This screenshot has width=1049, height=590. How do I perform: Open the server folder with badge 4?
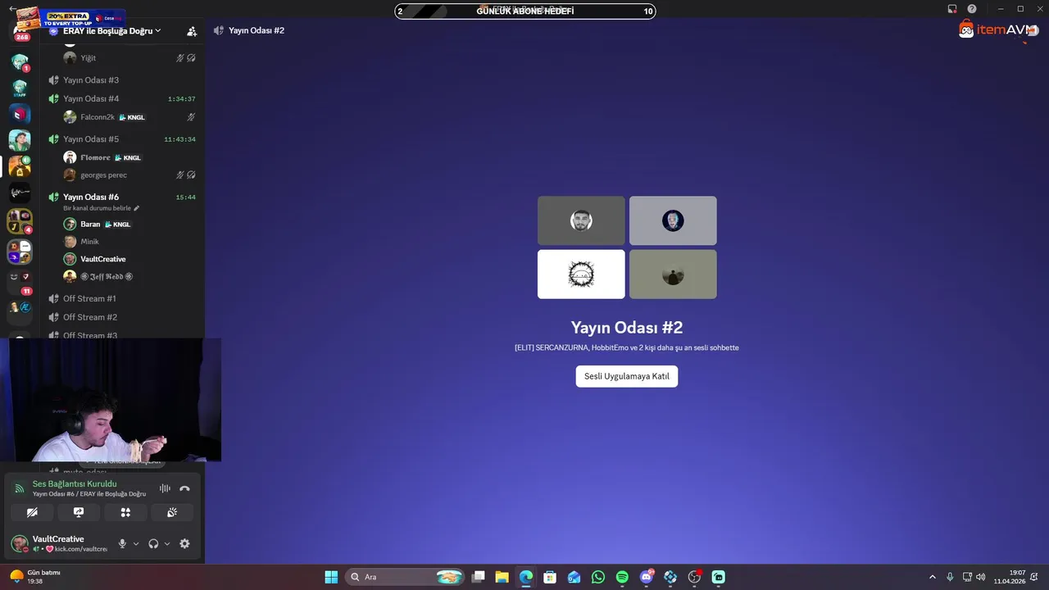point(20,220)
